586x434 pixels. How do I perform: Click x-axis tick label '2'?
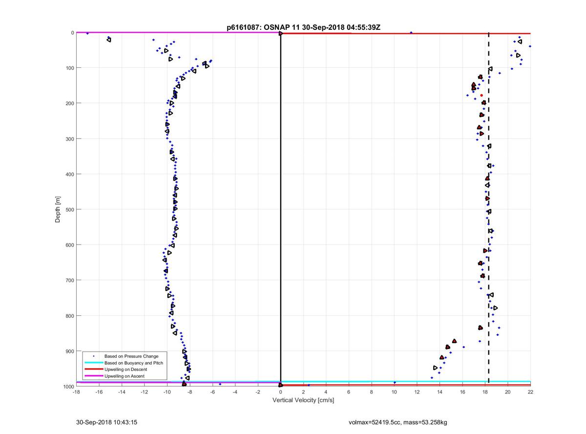[303, 392]
